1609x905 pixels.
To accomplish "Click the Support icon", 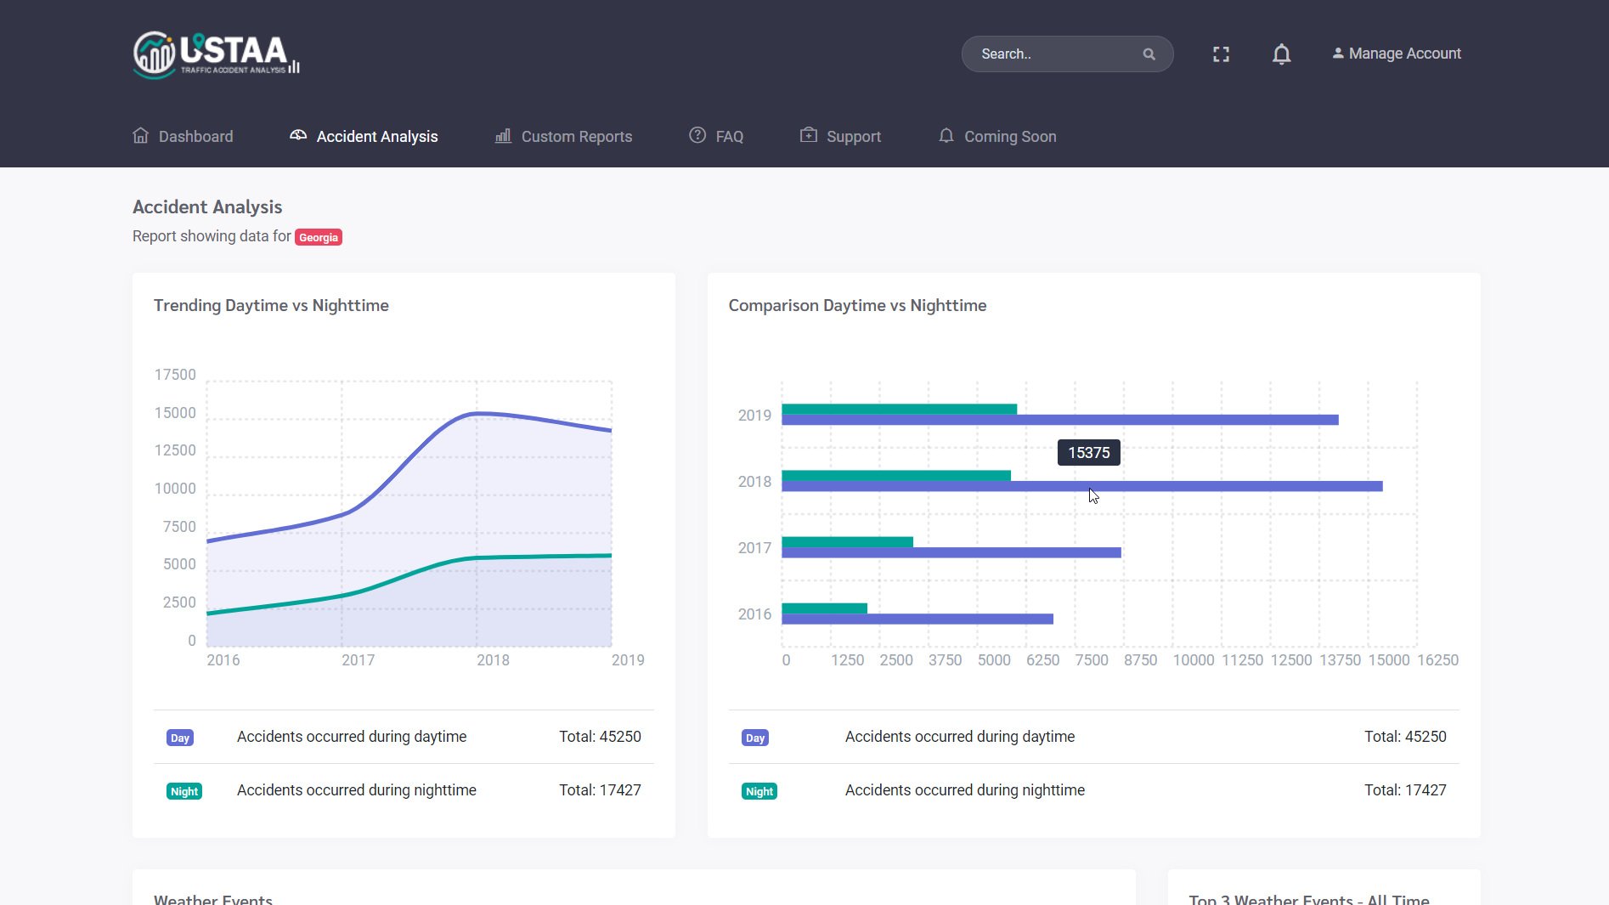I will pos(809,136).
